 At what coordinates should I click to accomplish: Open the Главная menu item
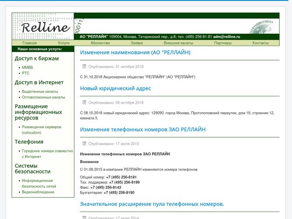[x=30, y=43]
